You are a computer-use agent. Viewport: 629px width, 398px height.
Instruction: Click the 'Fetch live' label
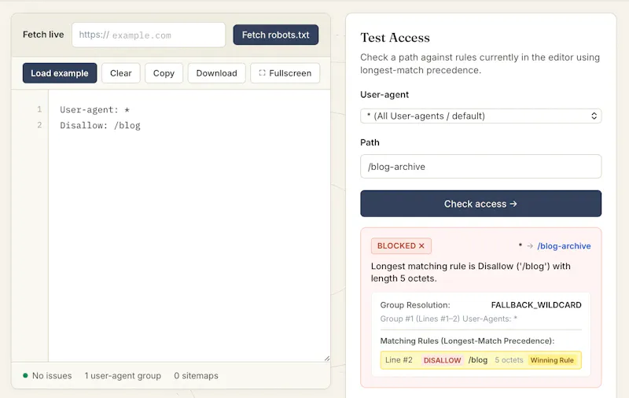(x=43, y=35)
